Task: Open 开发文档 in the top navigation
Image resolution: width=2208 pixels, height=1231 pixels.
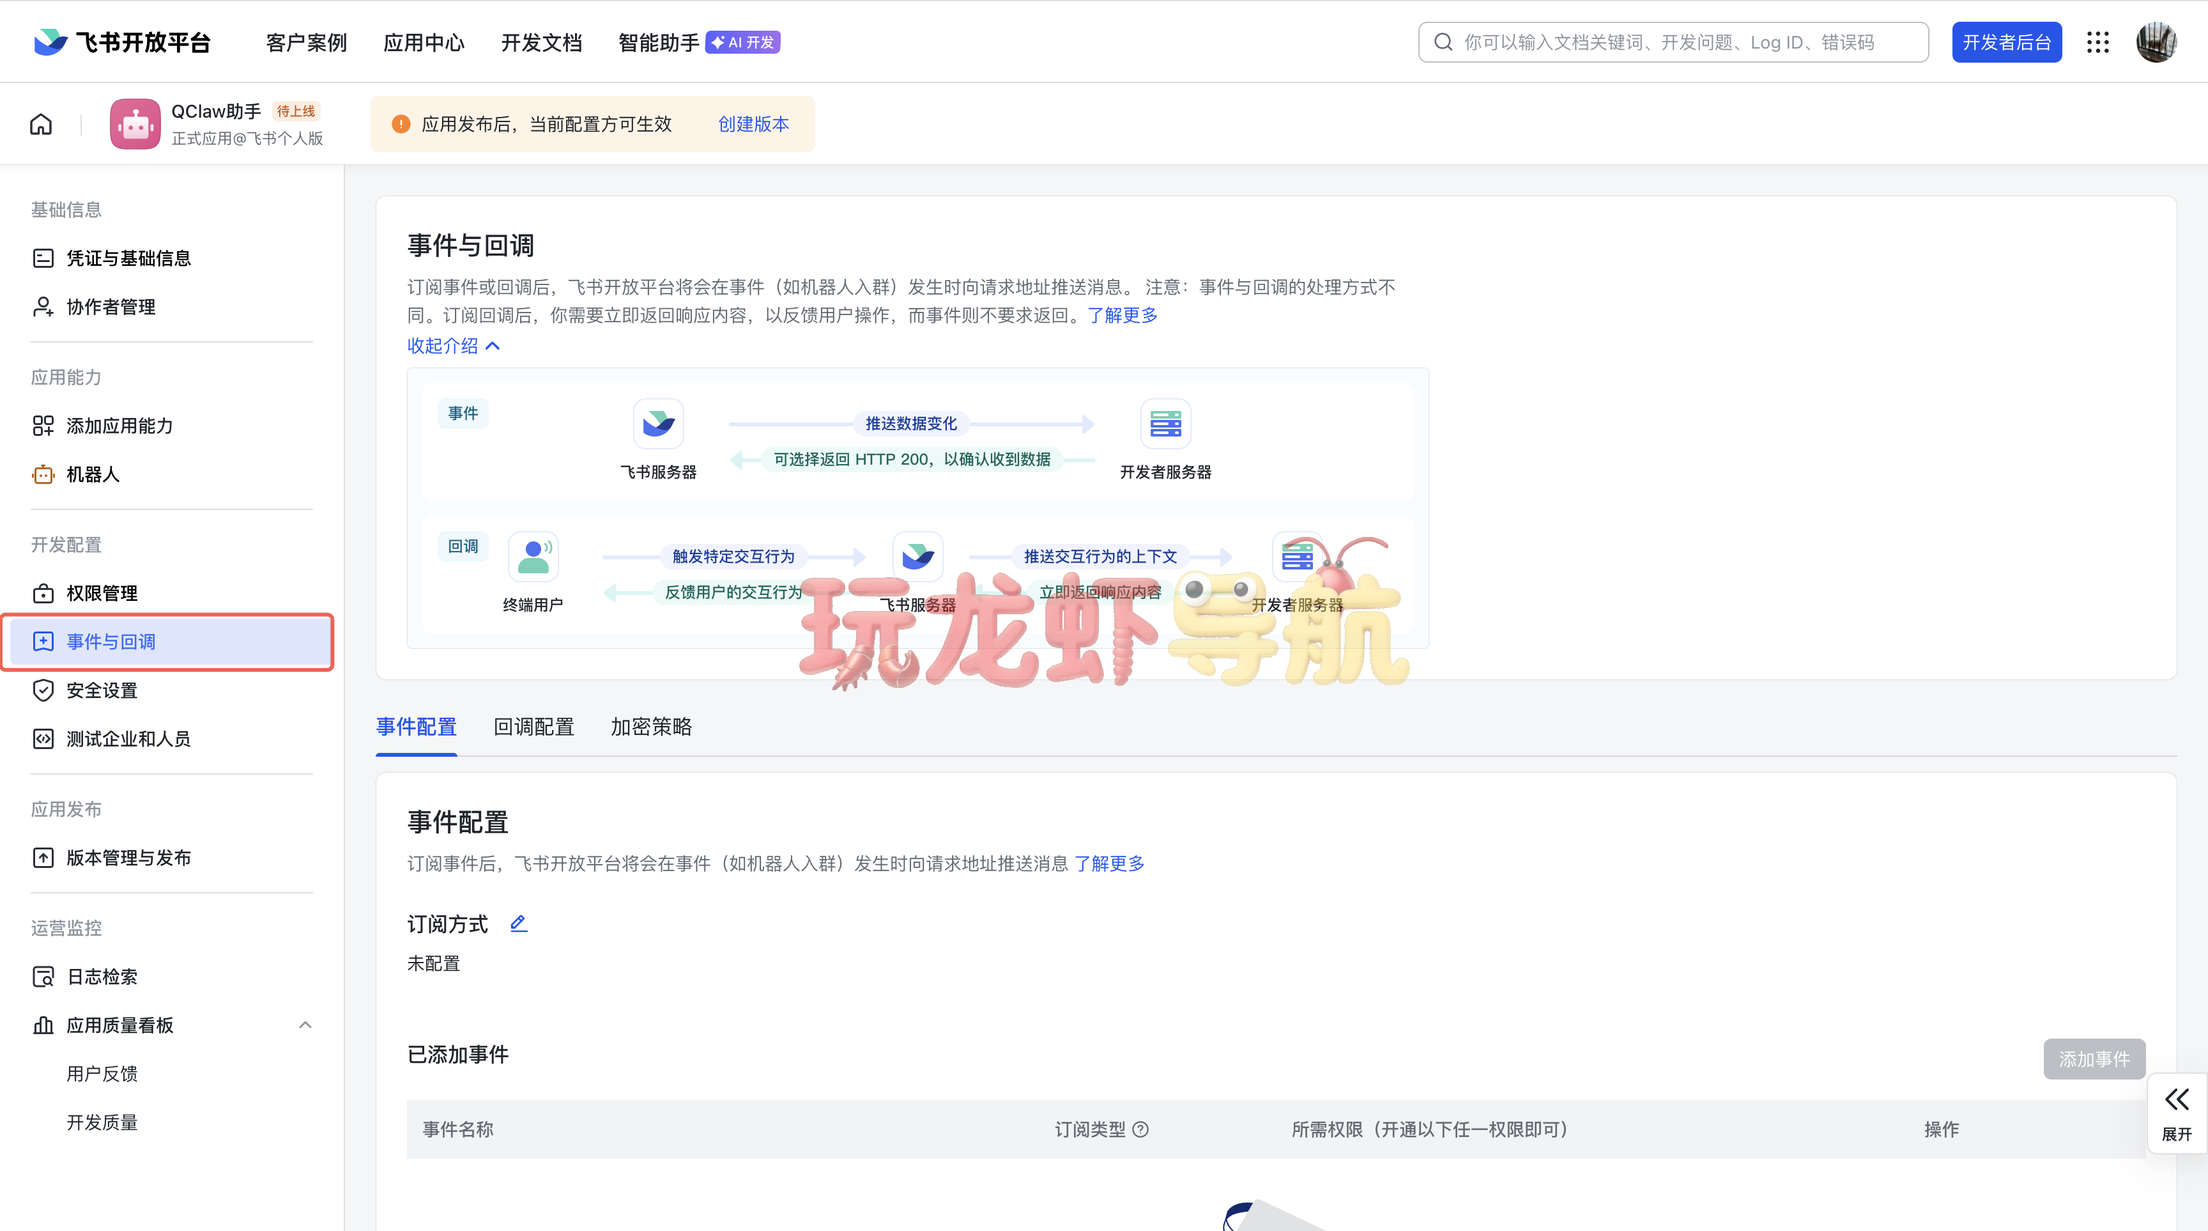Action: tap(541, 42)
